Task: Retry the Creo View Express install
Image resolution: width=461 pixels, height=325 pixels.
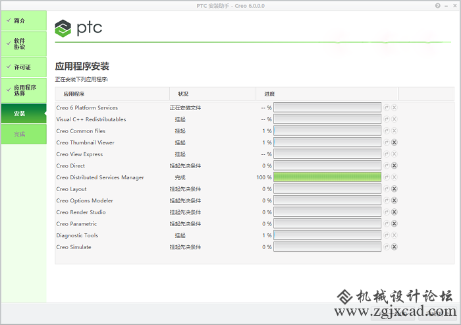Action: coord(387,154)
